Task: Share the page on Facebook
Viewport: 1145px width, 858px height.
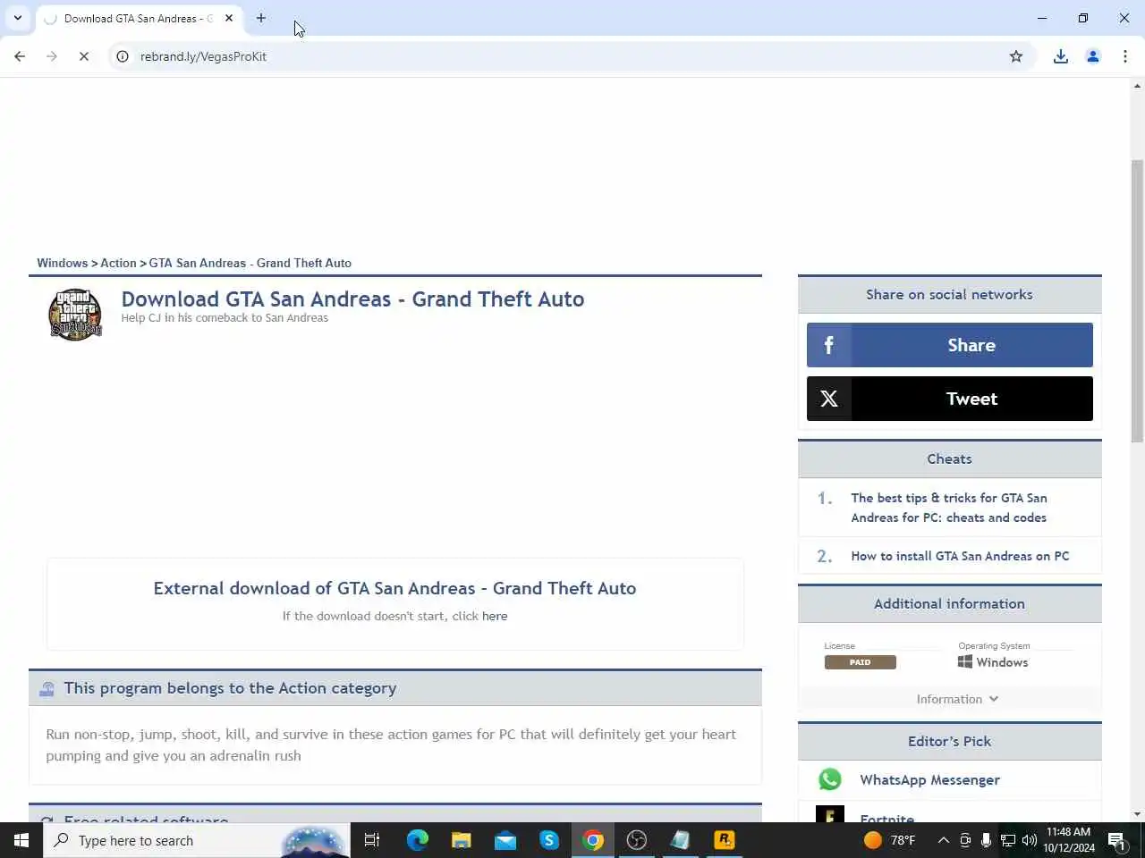Action: pyautogui.click(x=949, y=345)
